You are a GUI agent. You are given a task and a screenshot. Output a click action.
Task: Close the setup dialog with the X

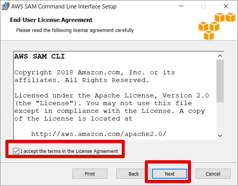[x=226, y=7]
